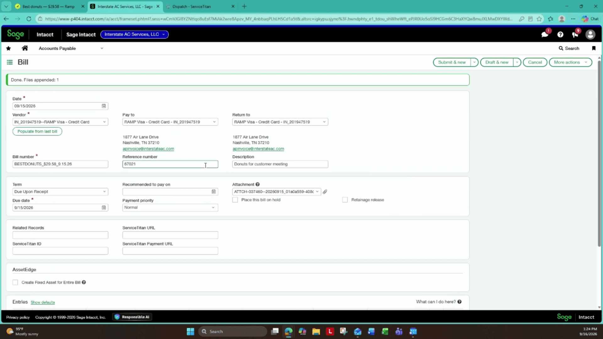Open the Payment priority dropdown

[170, 207]
